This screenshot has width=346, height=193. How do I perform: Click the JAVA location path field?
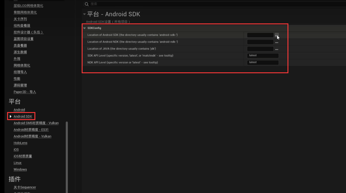[260, 49]
